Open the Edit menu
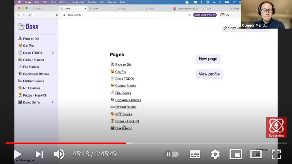The image size is (292, 164). (45, 2)
